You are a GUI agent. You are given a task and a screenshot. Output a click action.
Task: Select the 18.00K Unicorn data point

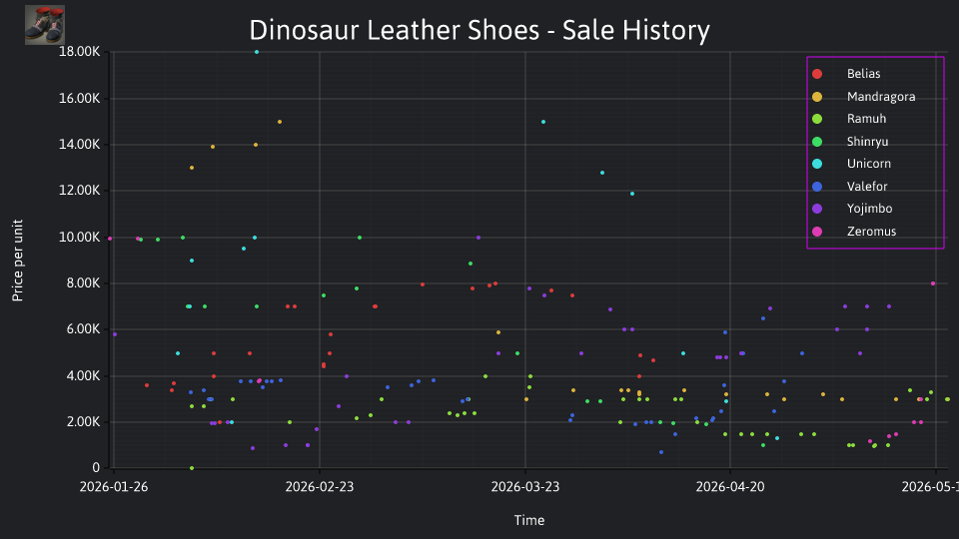[257, 52]
